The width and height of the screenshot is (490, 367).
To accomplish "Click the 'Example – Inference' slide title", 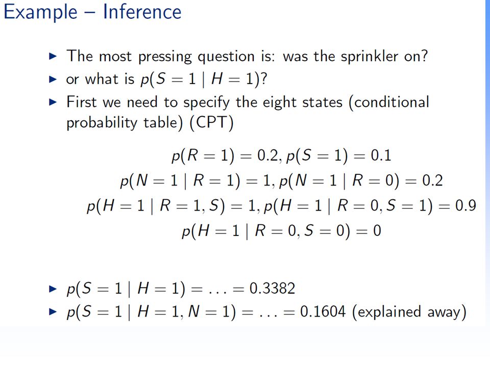I will tap(92, 12).
